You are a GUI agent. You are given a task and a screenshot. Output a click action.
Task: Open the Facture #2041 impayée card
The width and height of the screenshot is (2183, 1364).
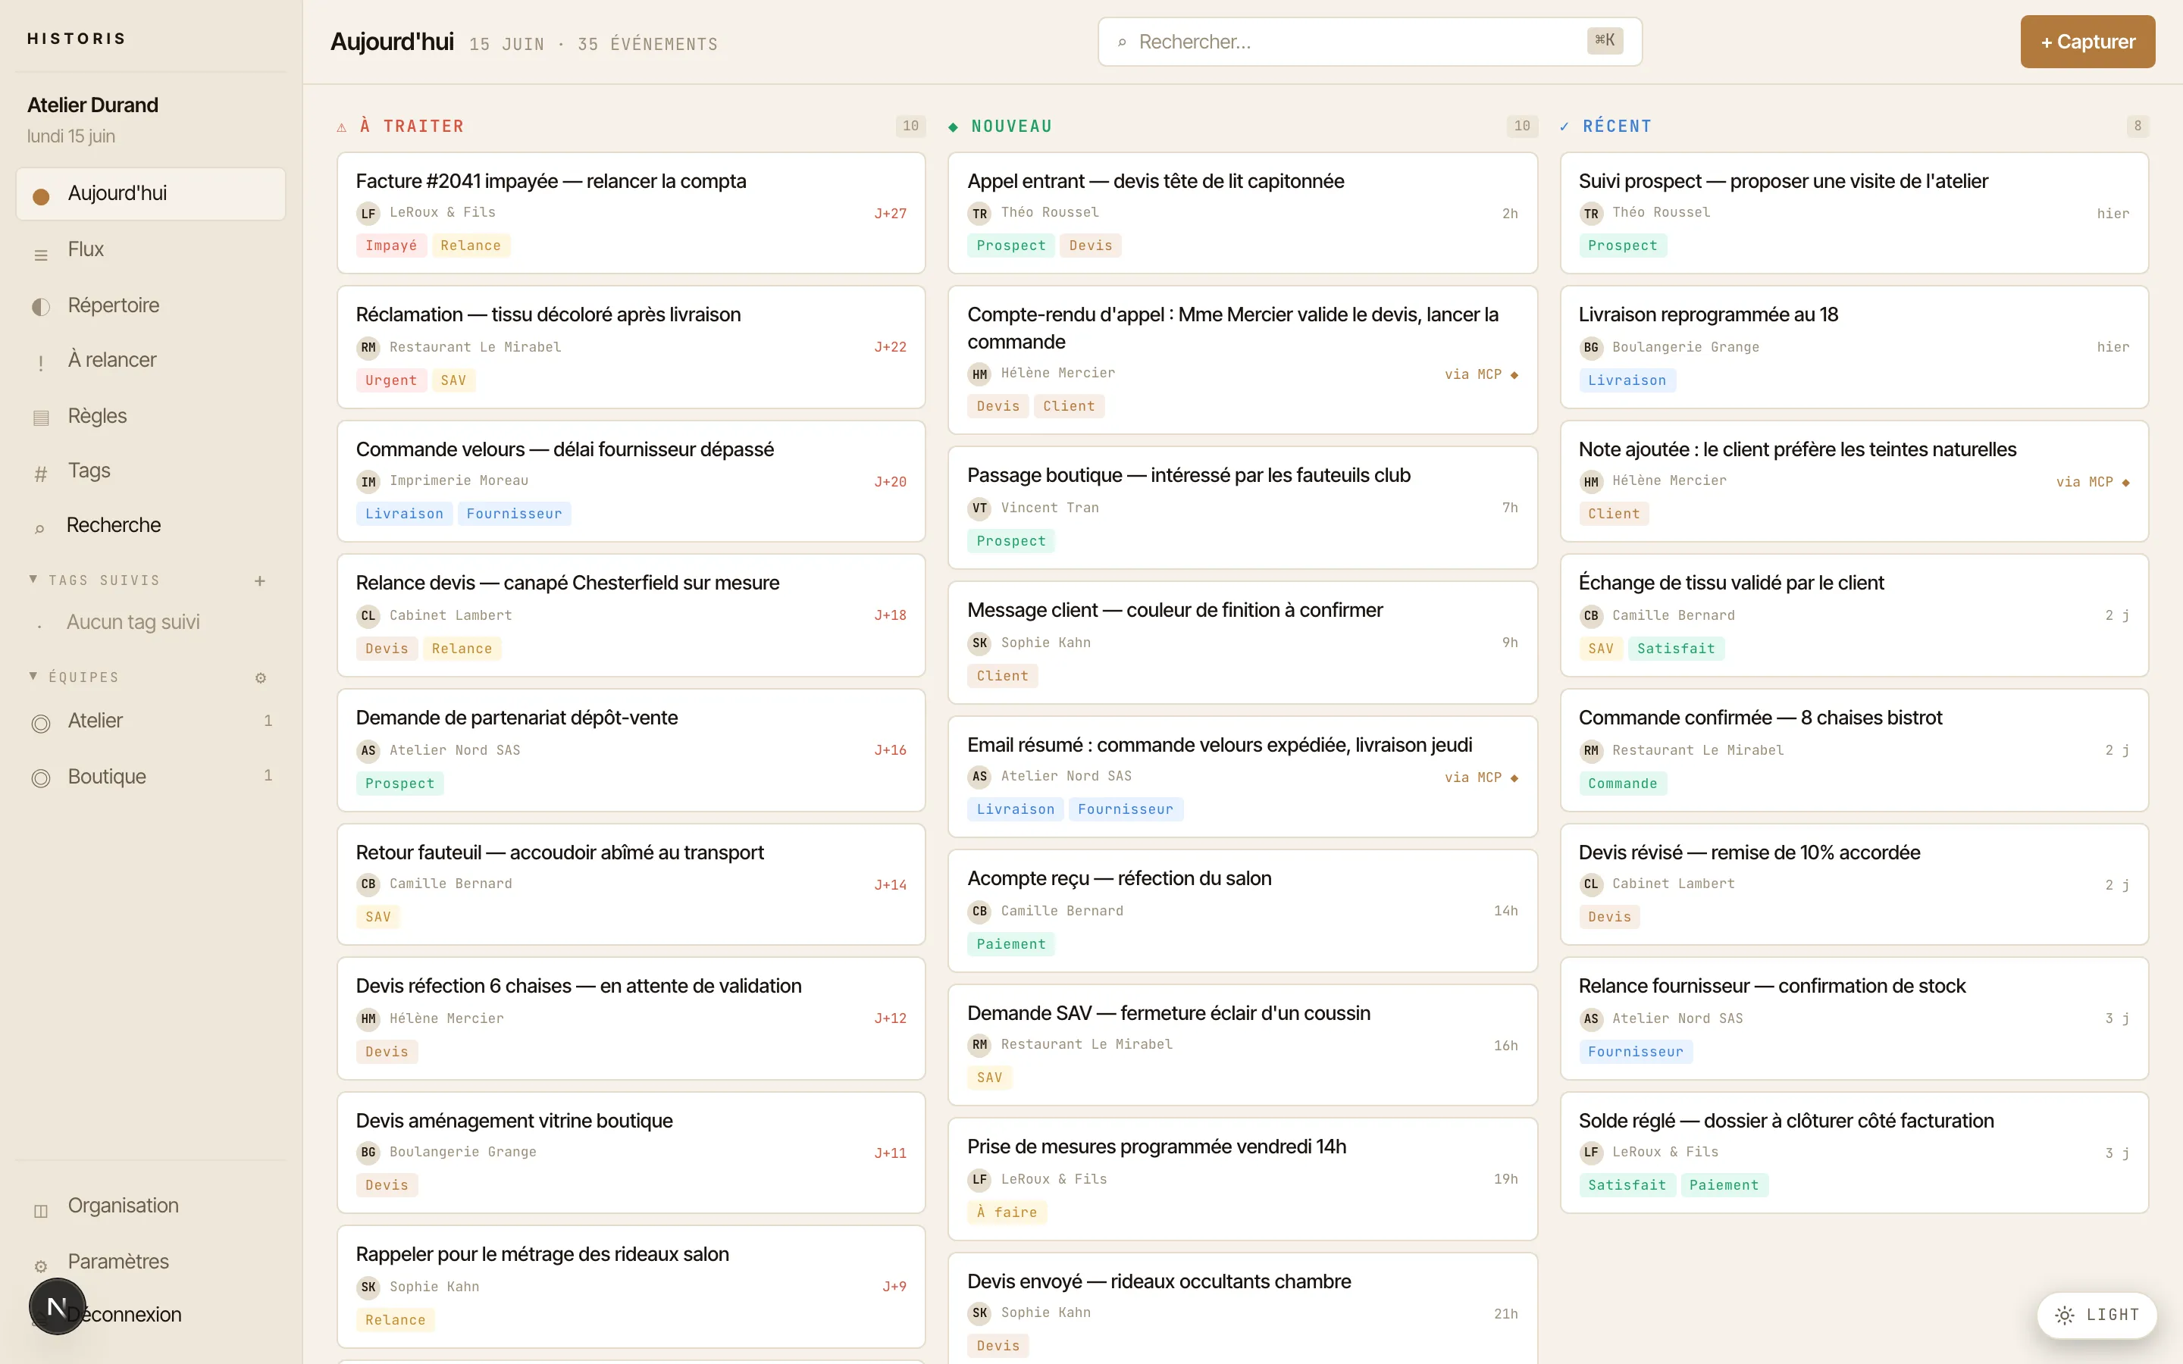pos(631,213)
